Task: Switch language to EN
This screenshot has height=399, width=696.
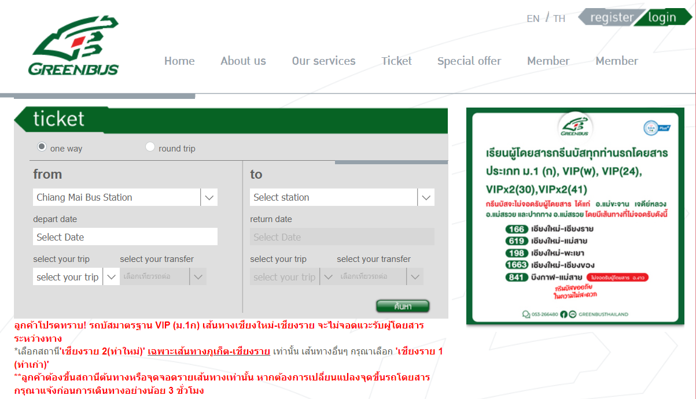Action: (x=533, y=19)
